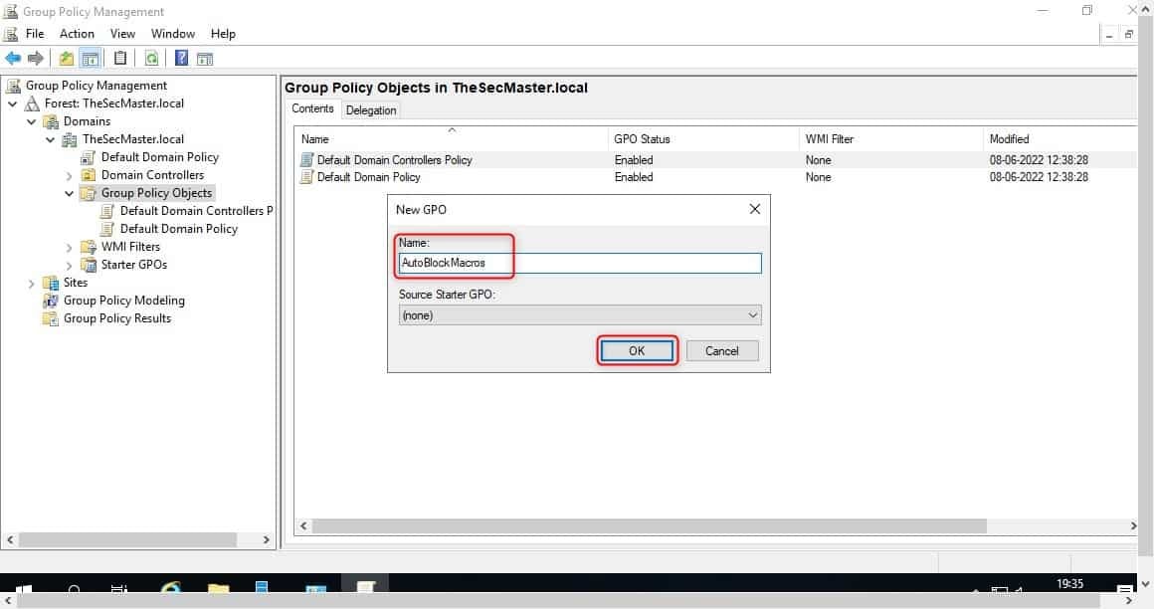Click the Sites icon in tree
1154x609 pixels.
click(51, 283)
